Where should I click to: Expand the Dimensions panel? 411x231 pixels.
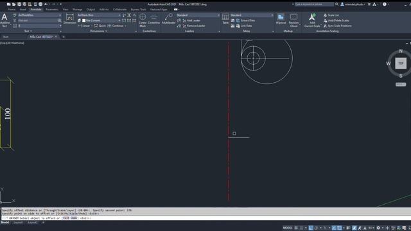pos(98,31)
